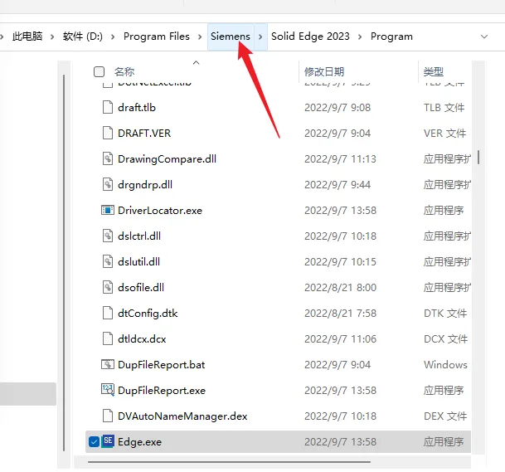505x472 pixels.
Task: Navigate to the Siemens folder breadcrumb
Action: (231, 36)
